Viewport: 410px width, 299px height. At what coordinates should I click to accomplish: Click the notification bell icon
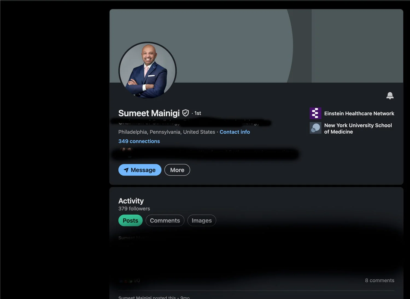click(390, 96)
